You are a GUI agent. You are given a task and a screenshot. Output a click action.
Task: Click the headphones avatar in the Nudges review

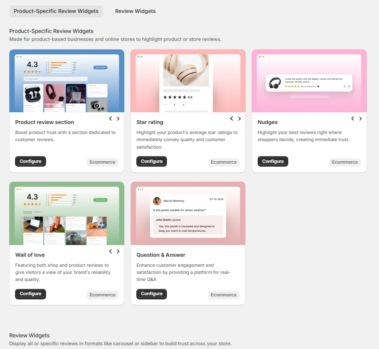click(x=275, y=83)
